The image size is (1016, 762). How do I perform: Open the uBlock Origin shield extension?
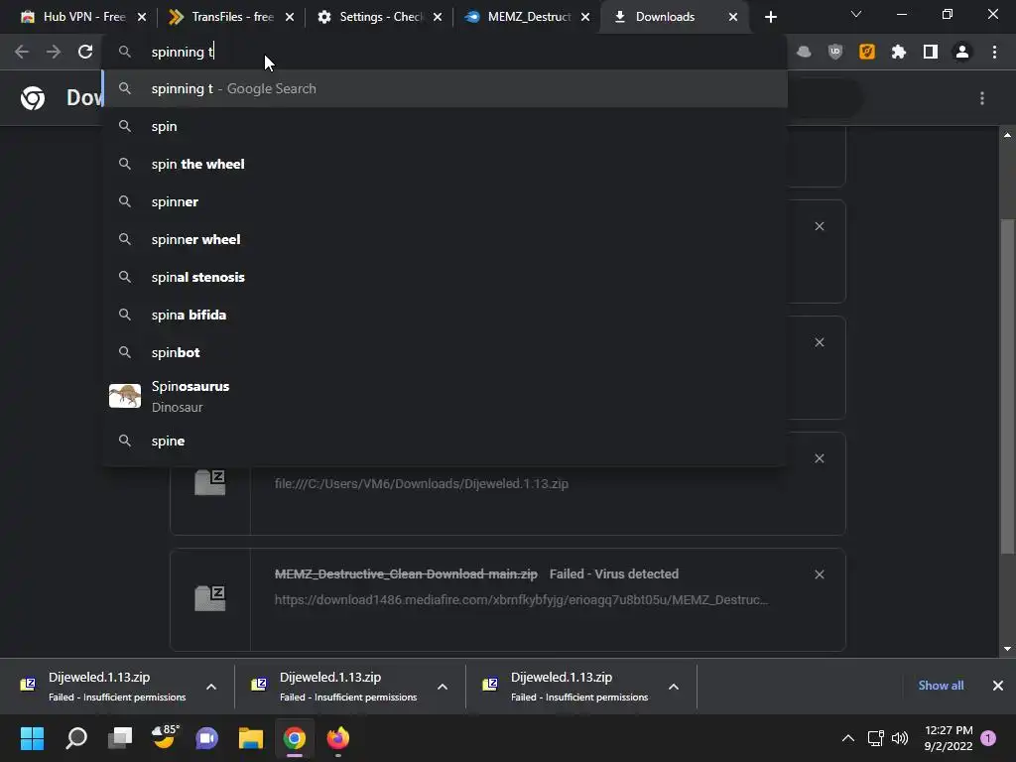[835, 52]
